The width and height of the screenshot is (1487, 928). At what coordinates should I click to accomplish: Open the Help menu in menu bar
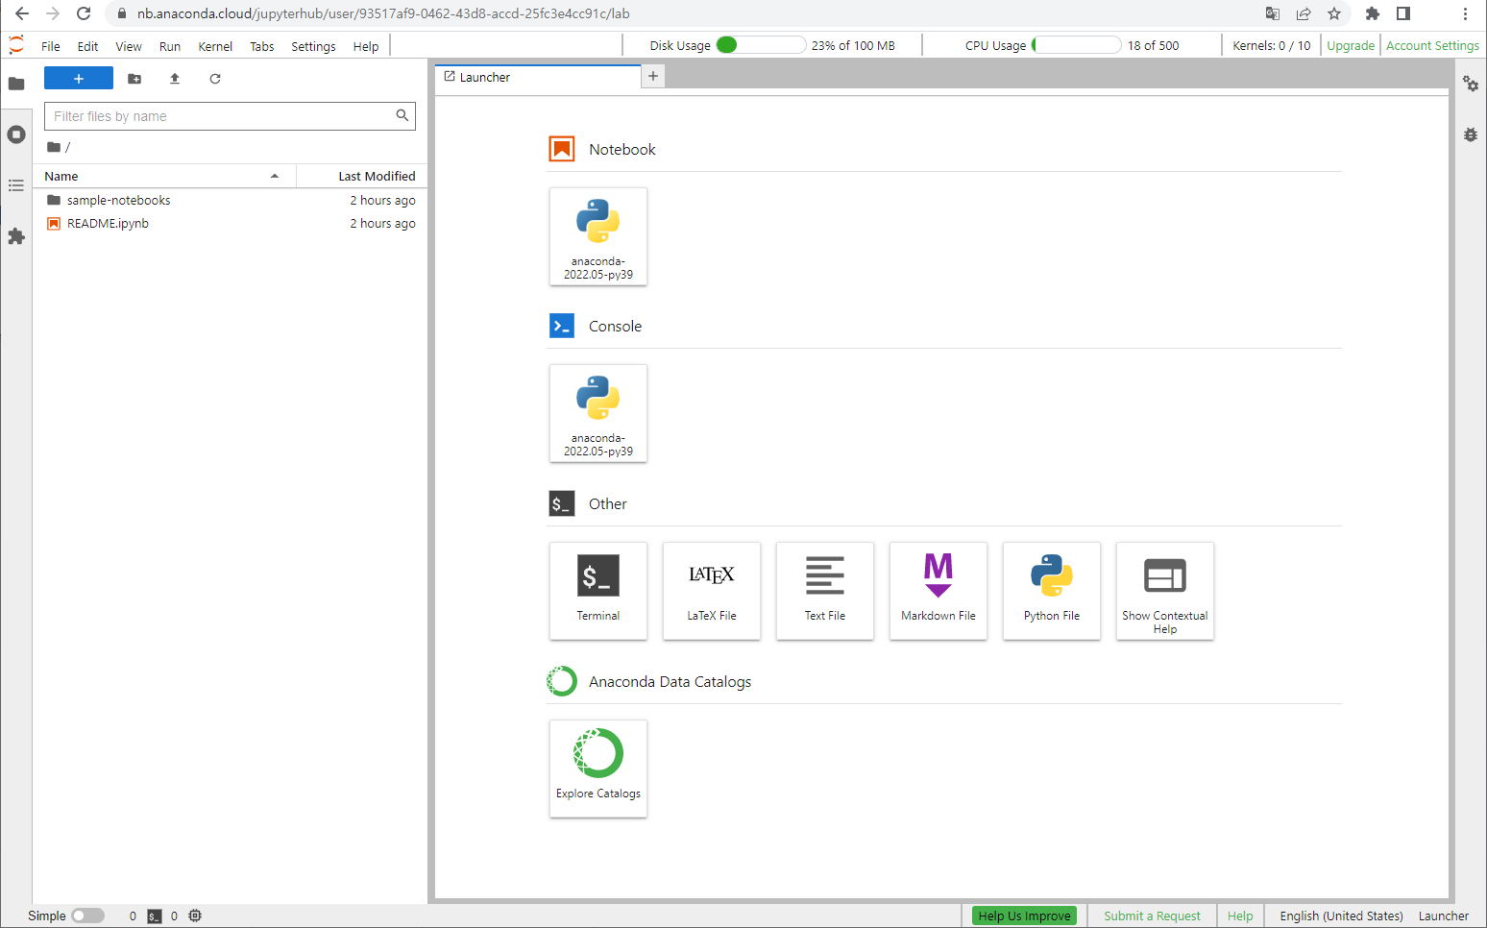[366, 46]
